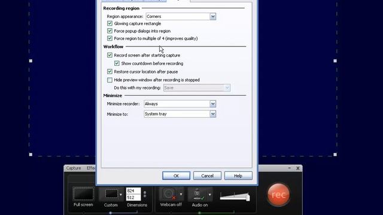Enable Hide preview window after recording
The width and height of the screenshot is (383, 215).
[x=110, y=80]
